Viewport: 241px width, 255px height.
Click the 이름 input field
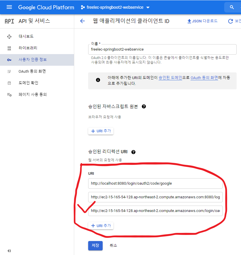(x=162, y=49)
